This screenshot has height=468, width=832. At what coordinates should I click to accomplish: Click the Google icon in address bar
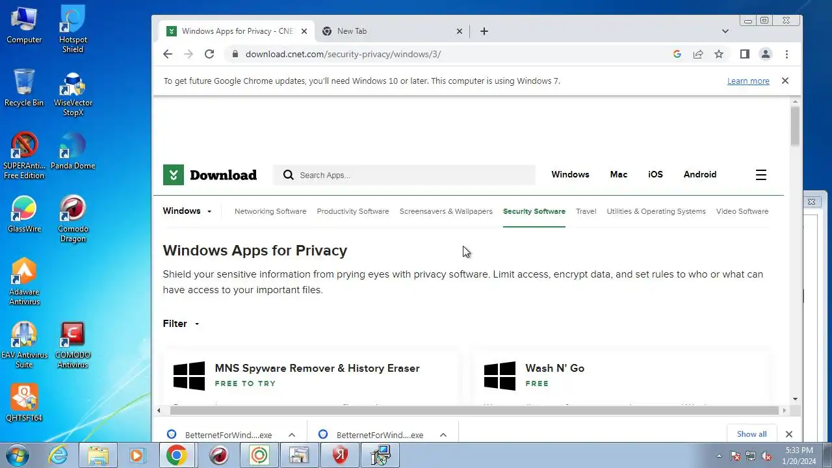[677, 54]
